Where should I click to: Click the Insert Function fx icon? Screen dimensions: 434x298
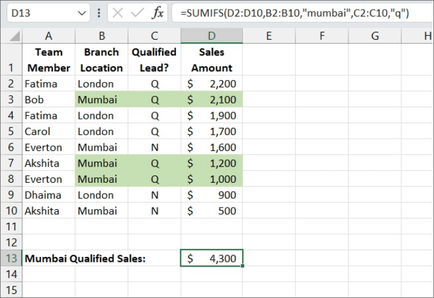[157, 13]
